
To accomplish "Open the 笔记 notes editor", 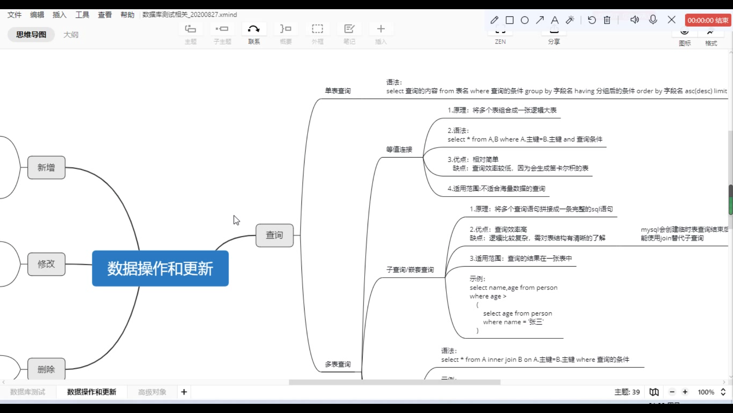I will coord(349,33).
